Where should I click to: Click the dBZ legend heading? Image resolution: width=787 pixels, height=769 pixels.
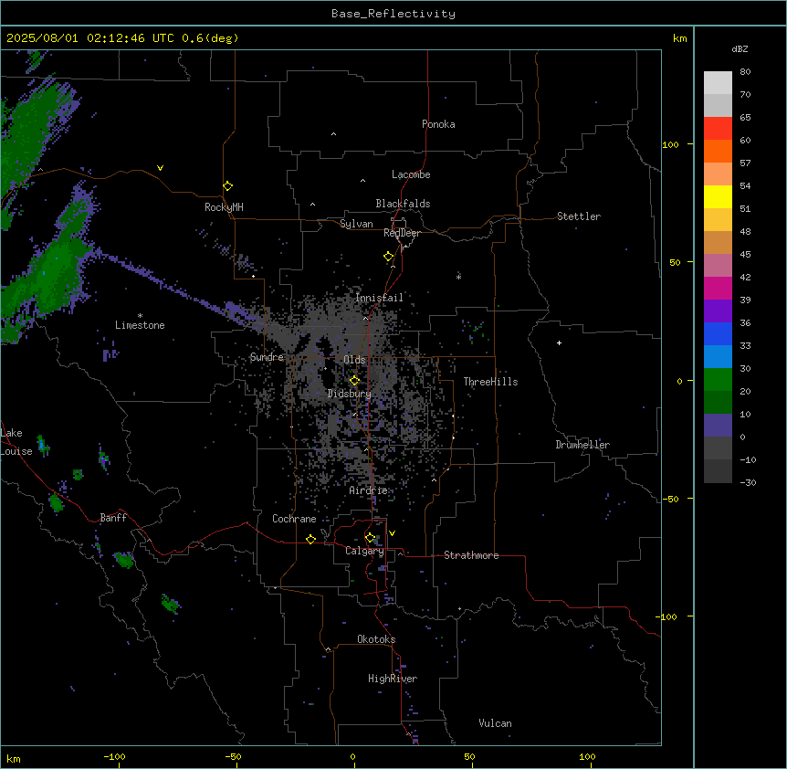(740, 49)
